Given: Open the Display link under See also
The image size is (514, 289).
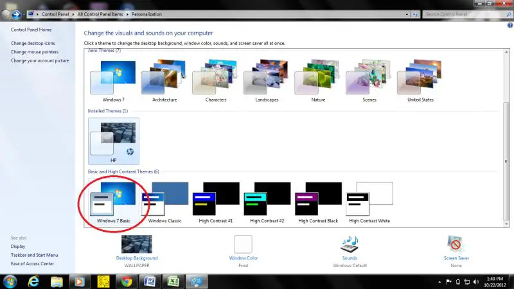Looking at the screenshot, I should pyautogui.click(x=18, y=247).
